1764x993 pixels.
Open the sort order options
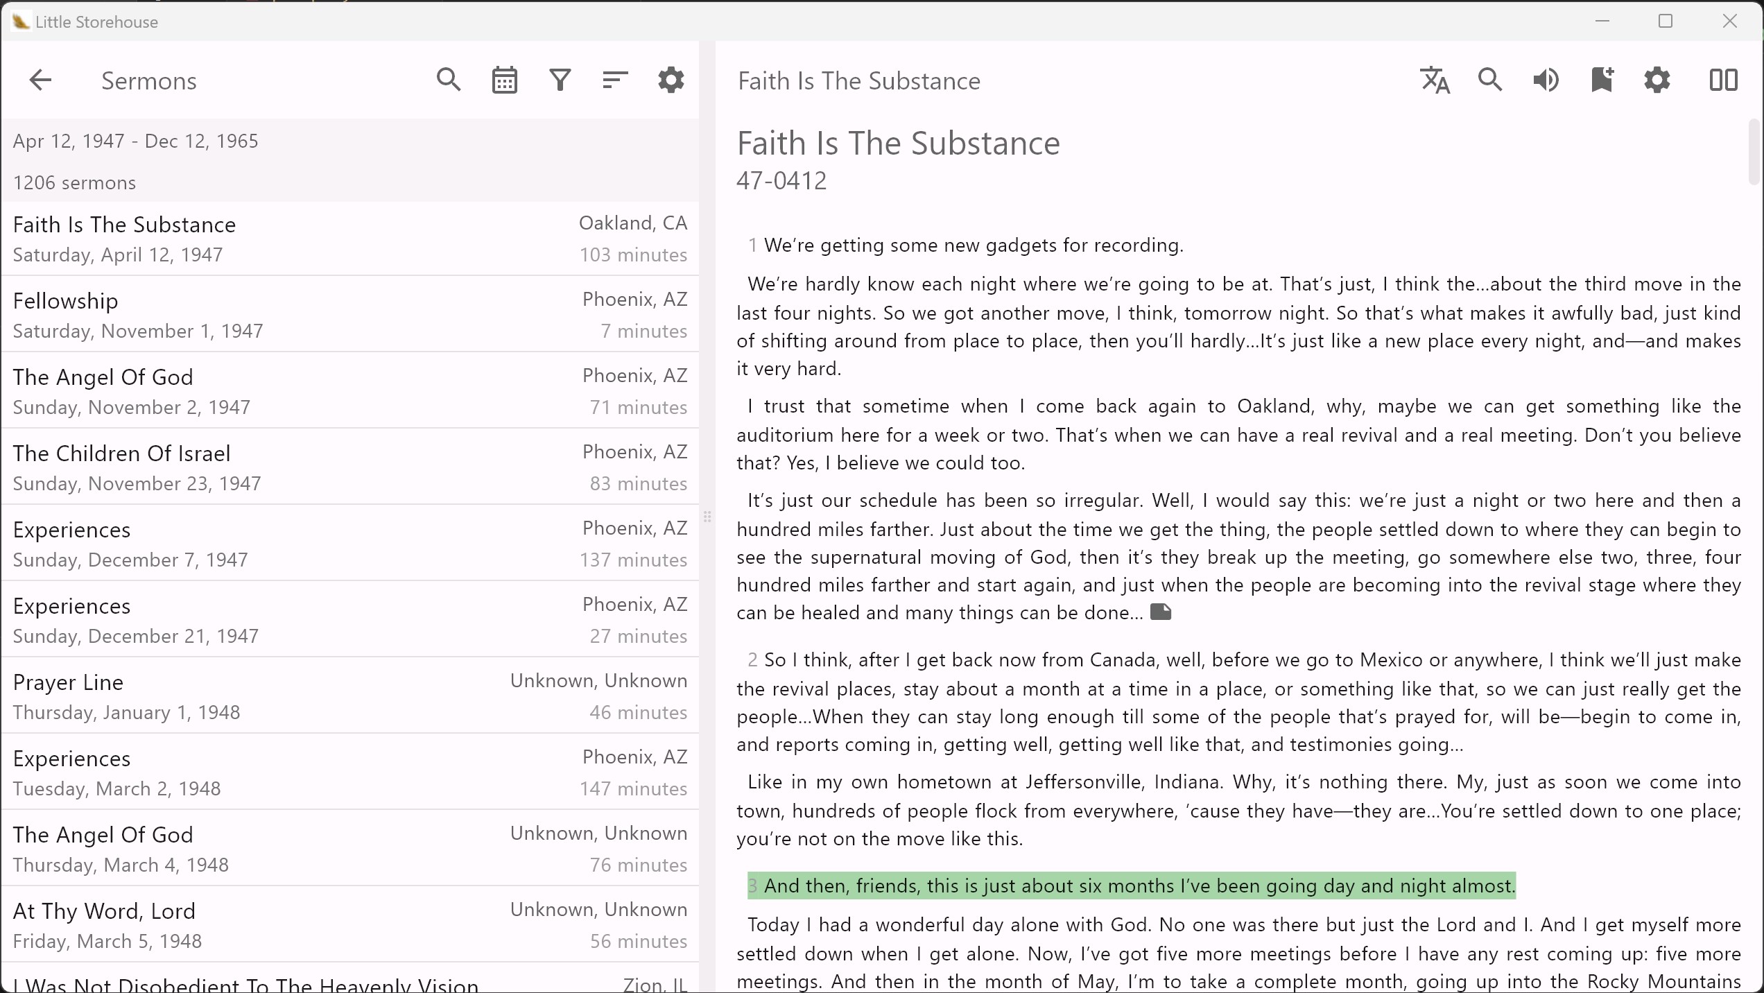pyautogui.click(x=615, y=80)
